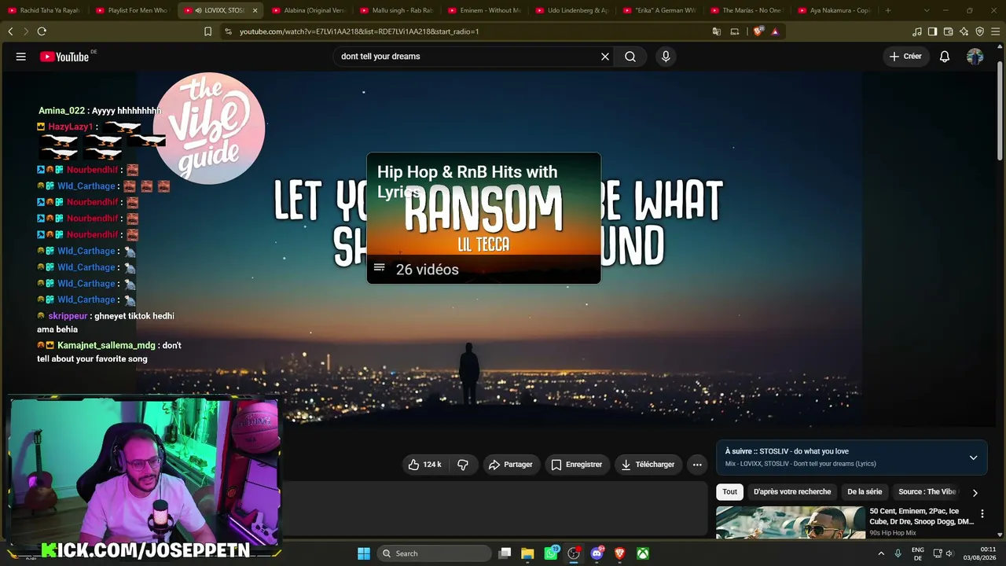Screen dimensions: 1006x566
Task: Switch to Aya Nakamura - Copines tab
Action: tap(835, 10)
